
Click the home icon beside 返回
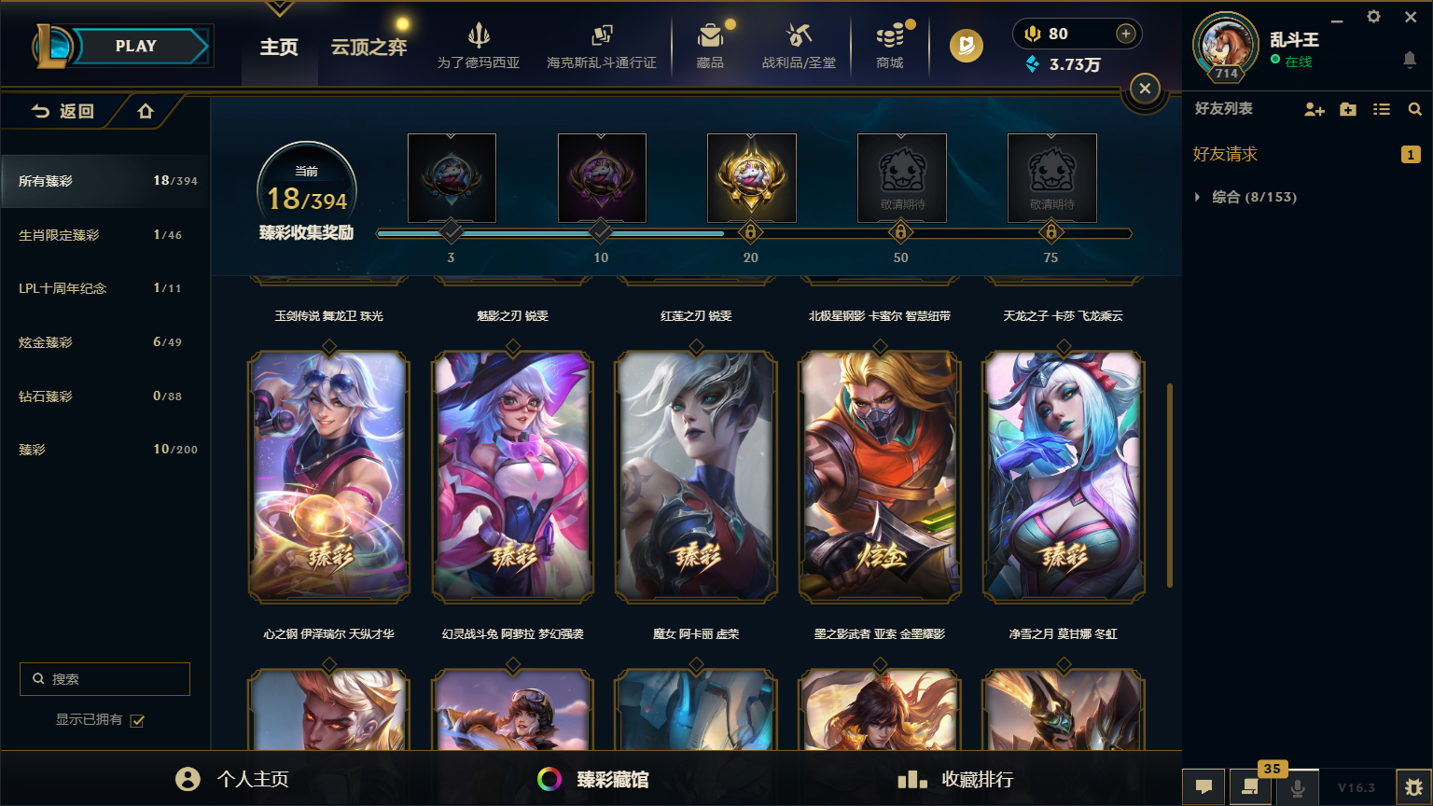146,111
